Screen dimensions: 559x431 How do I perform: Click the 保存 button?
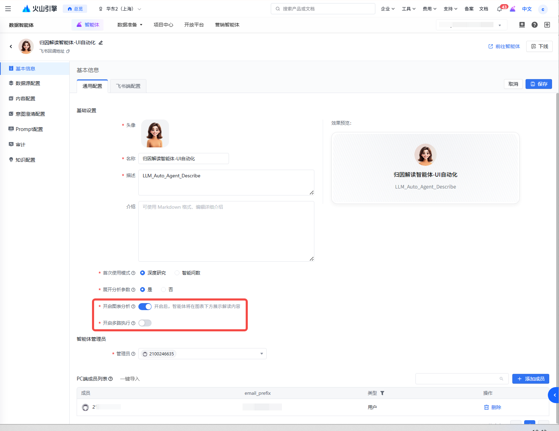click(538, 84)
